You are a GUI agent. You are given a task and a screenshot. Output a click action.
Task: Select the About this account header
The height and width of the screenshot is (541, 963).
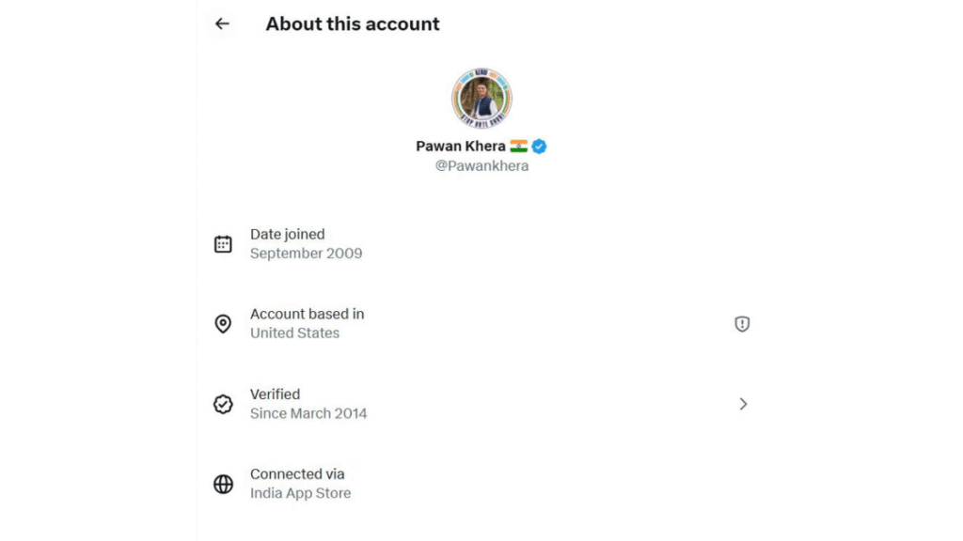[352, 23]
